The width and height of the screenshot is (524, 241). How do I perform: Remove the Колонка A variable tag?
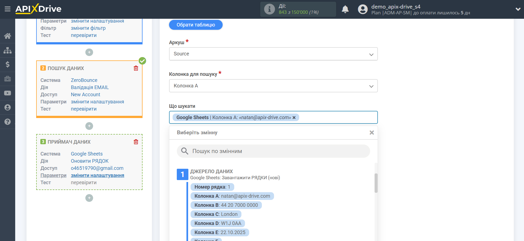[x=294, y=117]
